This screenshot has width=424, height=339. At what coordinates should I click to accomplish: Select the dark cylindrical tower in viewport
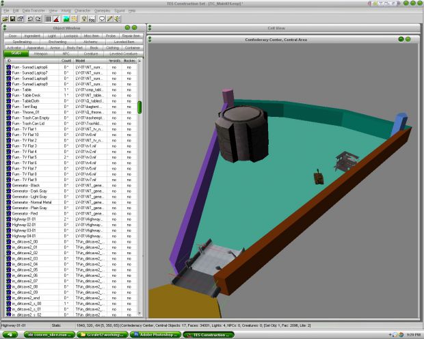[243, 135]
